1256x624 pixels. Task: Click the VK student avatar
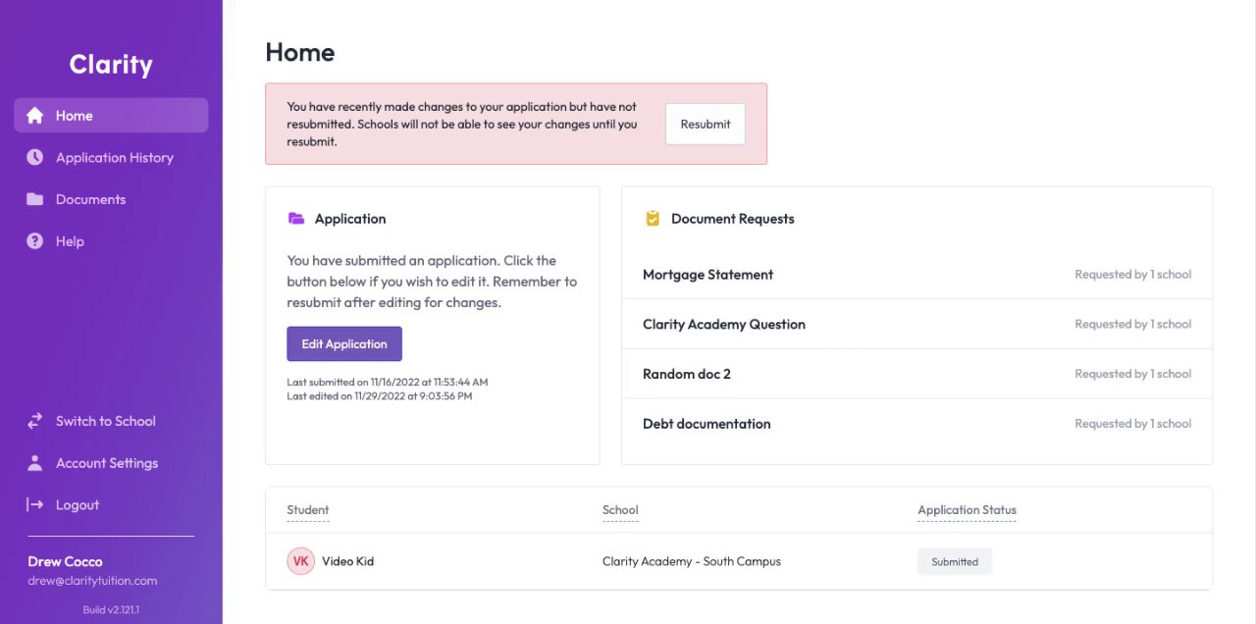click(x=300, y=561)
